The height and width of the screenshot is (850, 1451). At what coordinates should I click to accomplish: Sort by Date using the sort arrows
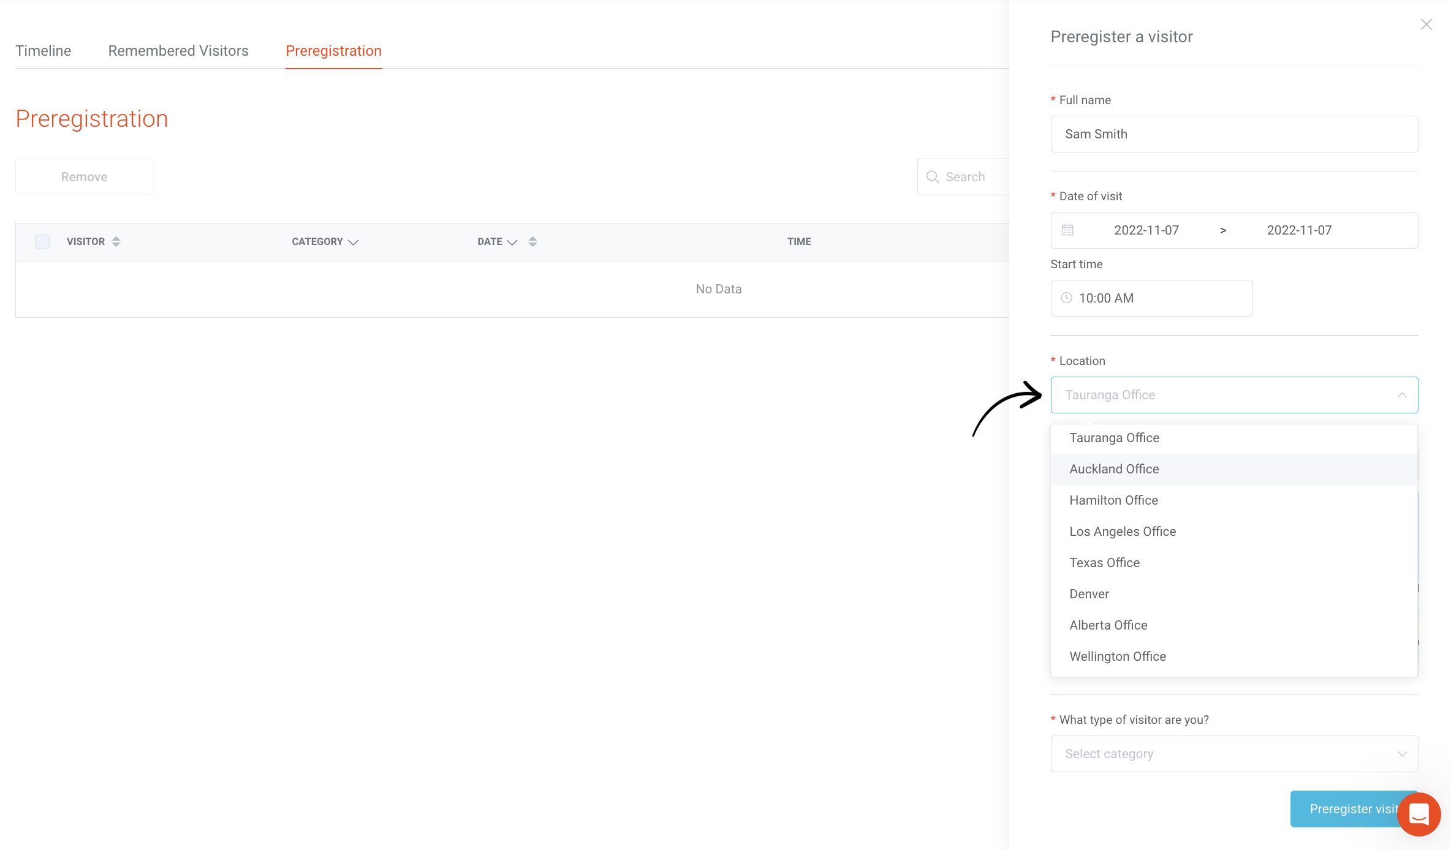(x=532, y=242)
